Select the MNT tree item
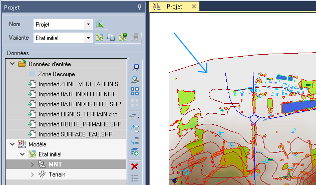The image size is (316, 185). (66, 164)
